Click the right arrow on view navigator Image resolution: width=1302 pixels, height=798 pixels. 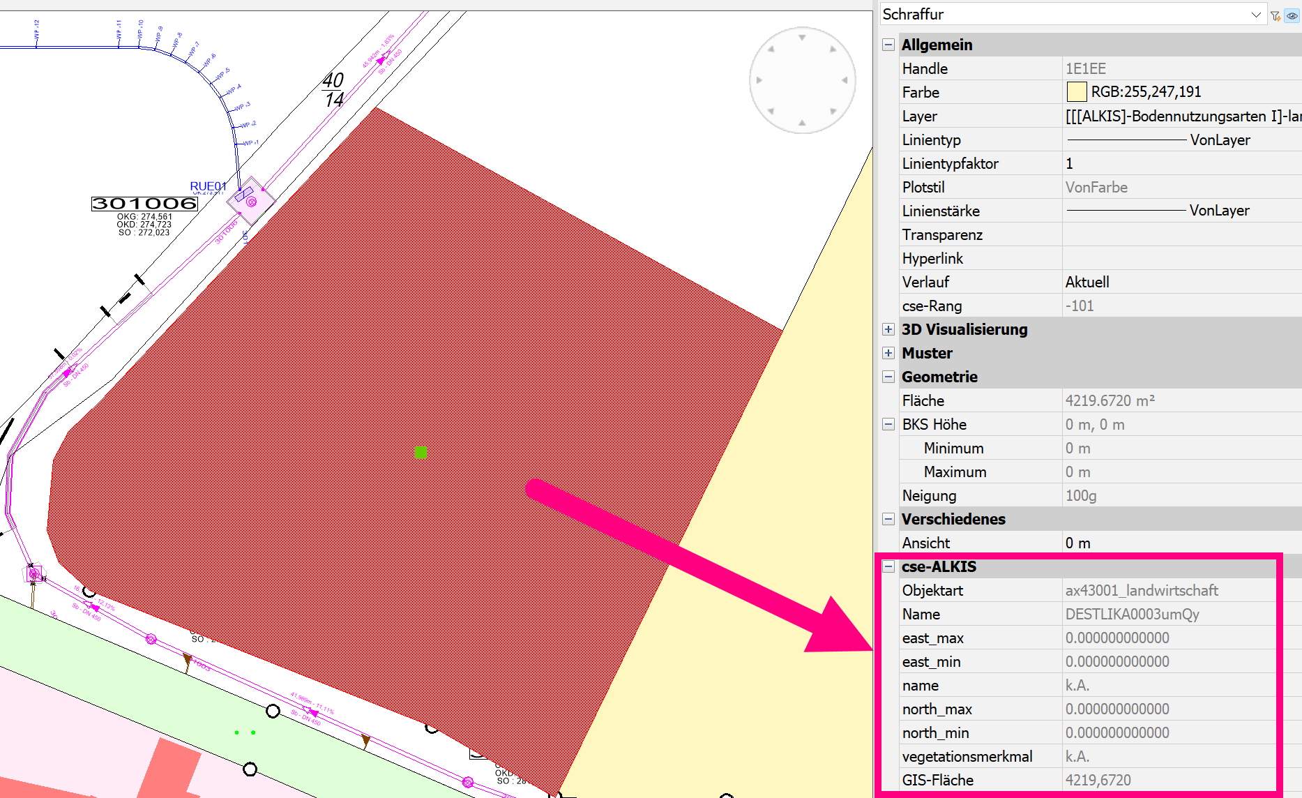[845, 80]
